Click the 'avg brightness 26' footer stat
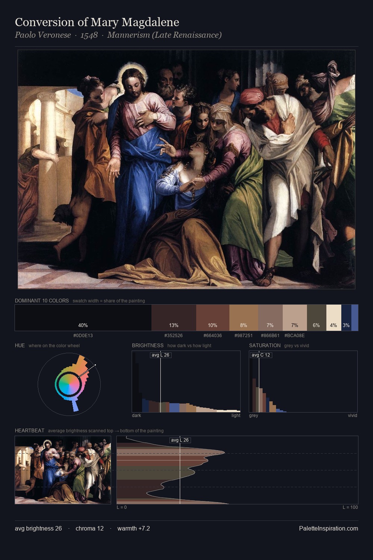 click(38, 529)
